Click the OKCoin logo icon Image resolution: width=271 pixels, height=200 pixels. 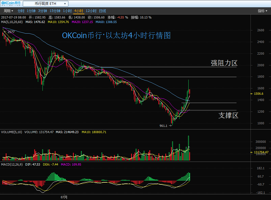tap(11, 3)
